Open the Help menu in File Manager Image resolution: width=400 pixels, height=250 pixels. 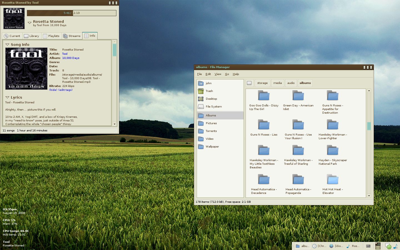[x=236, y=74]
